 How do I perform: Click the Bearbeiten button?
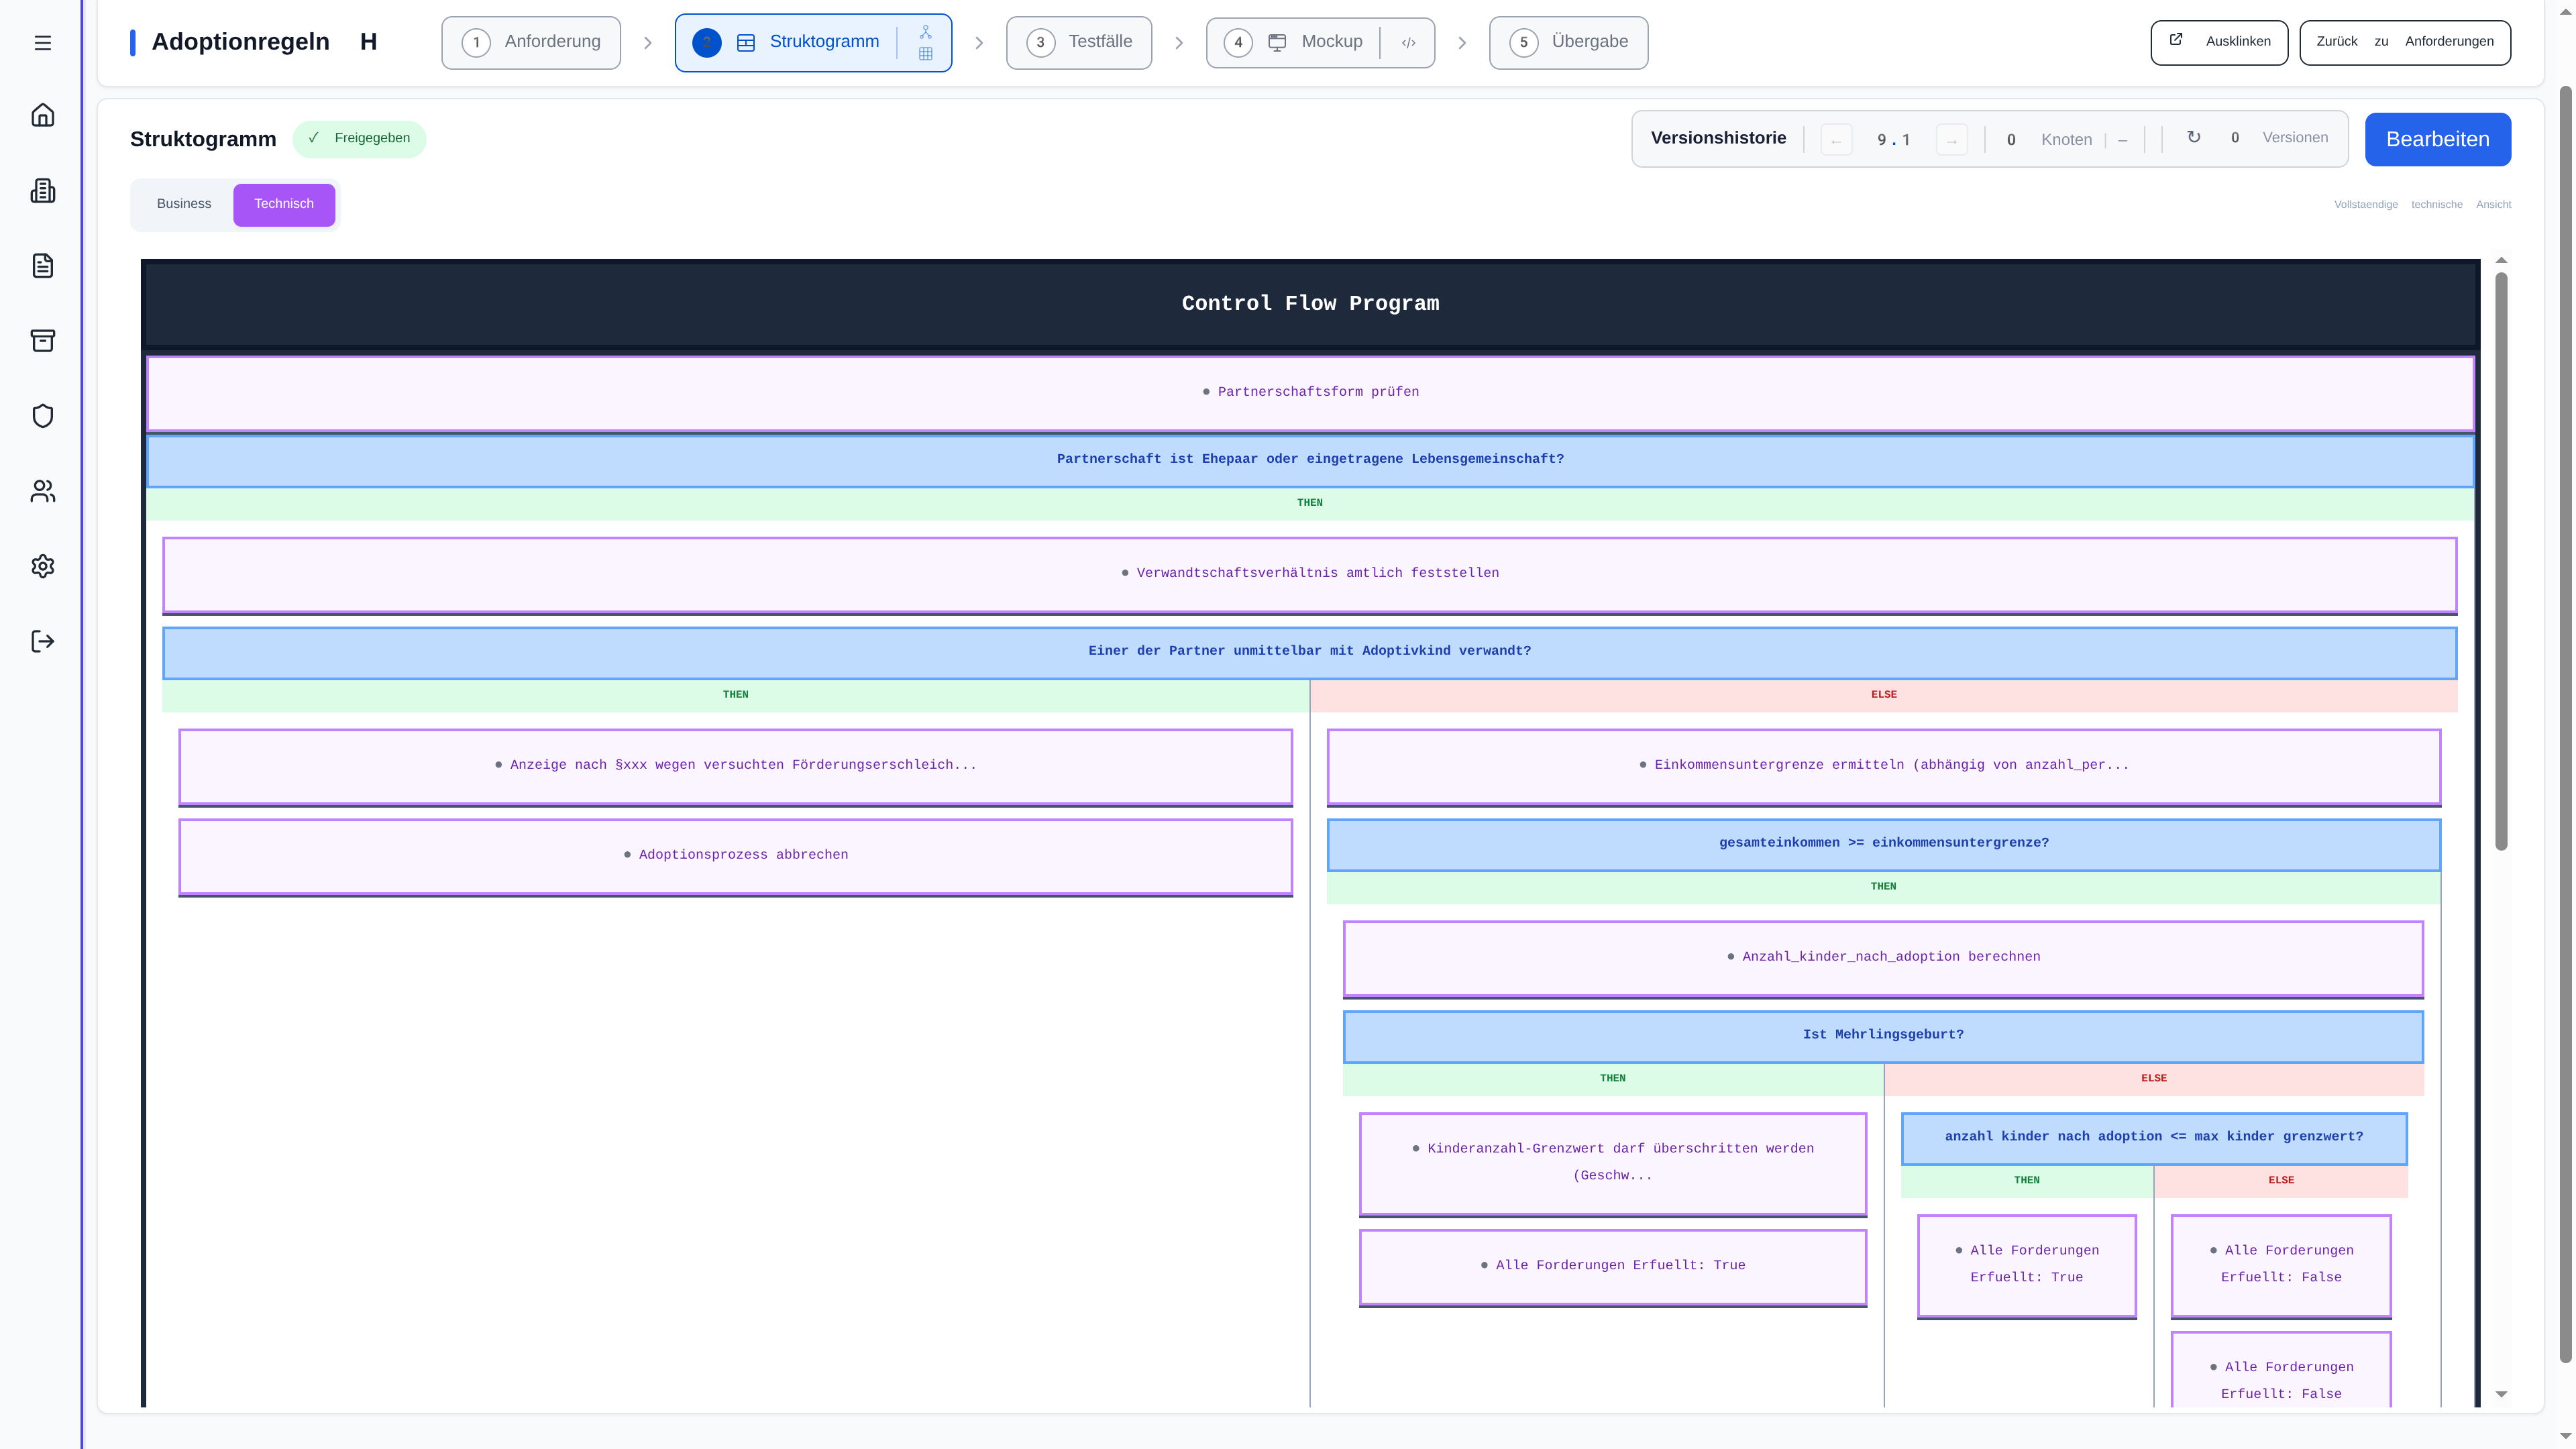[x=2437, y=140]
